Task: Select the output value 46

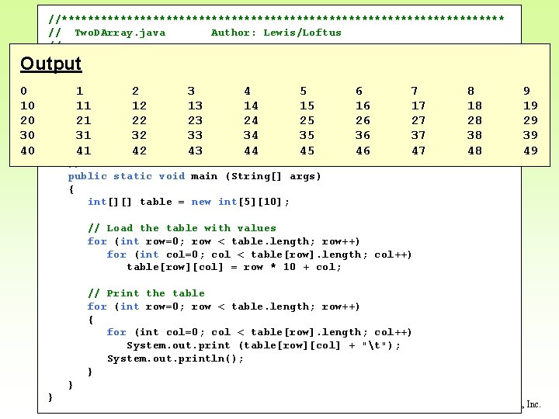Action: [363, 151]
